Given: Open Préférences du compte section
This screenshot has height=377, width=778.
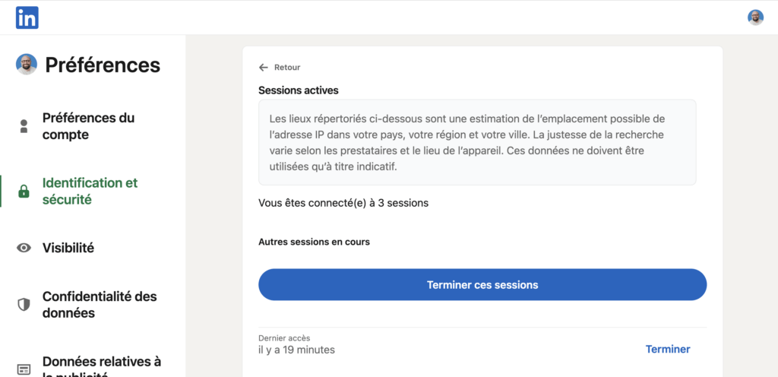Looking at the screenshot, I should (x=88, y=126).
